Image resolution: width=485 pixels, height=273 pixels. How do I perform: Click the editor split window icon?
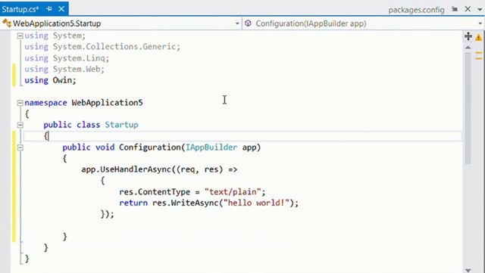point(468,36)
